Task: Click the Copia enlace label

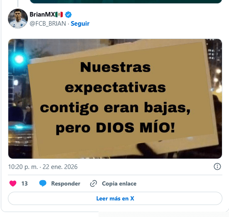Action: click(x=119, y=183)
